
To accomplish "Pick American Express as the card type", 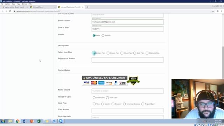I will click(124, 104).
